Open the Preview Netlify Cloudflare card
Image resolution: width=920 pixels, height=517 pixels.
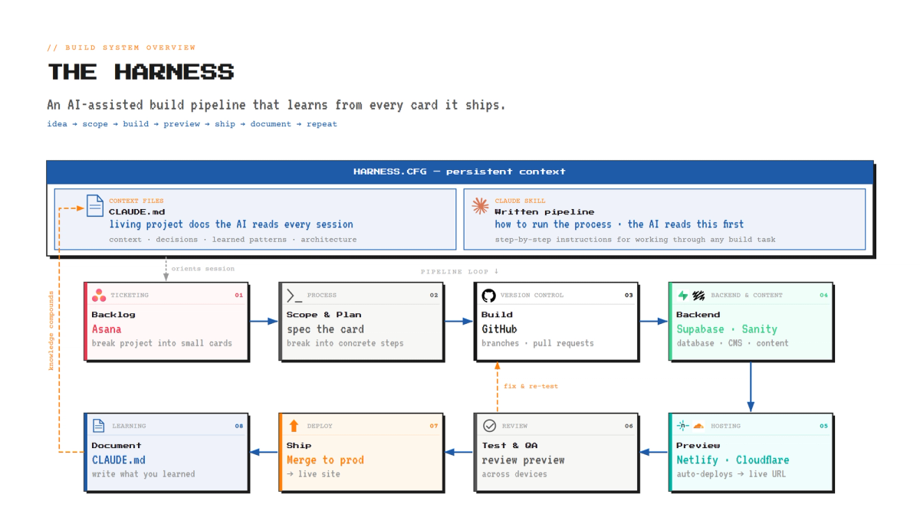tap(751, 452)
